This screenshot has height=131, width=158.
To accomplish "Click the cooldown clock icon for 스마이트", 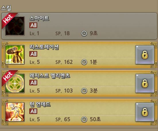I will click(x=84, y=33).
